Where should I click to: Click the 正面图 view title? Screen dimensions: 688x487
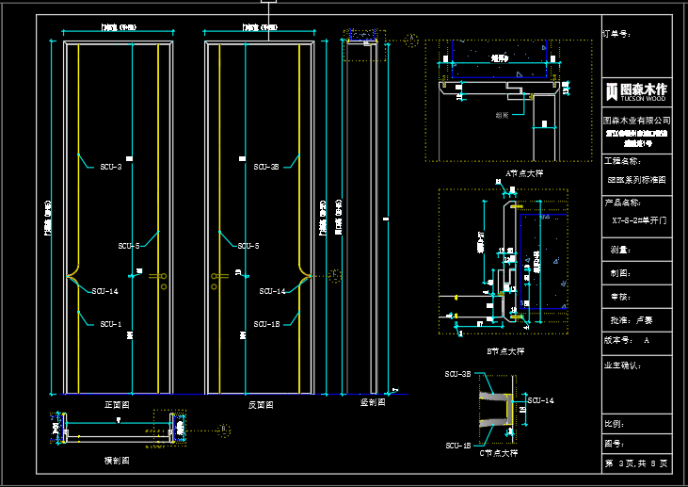click(117, 404)
